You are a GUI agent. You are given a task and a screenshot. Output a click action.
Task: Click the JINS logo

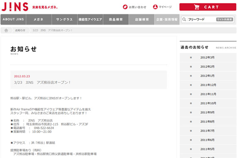[15, 7]
